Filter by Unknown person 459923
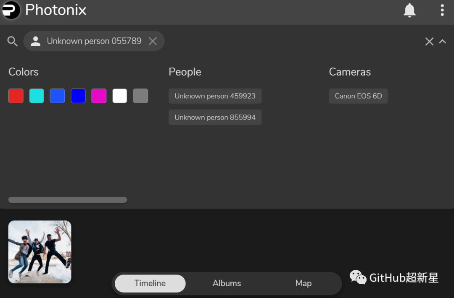This screenshot has height=298, width=454. (x=215, y=96)
